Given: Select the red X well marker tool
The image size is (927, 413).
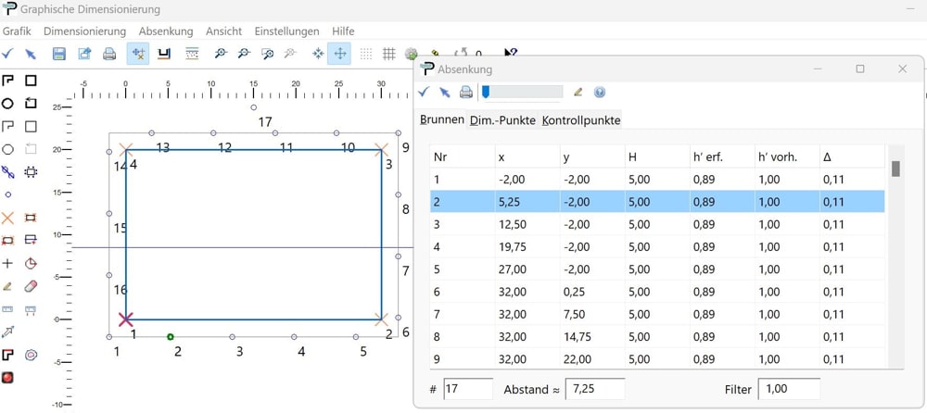Looking at the screenshot, I should (x=8, y=218).
